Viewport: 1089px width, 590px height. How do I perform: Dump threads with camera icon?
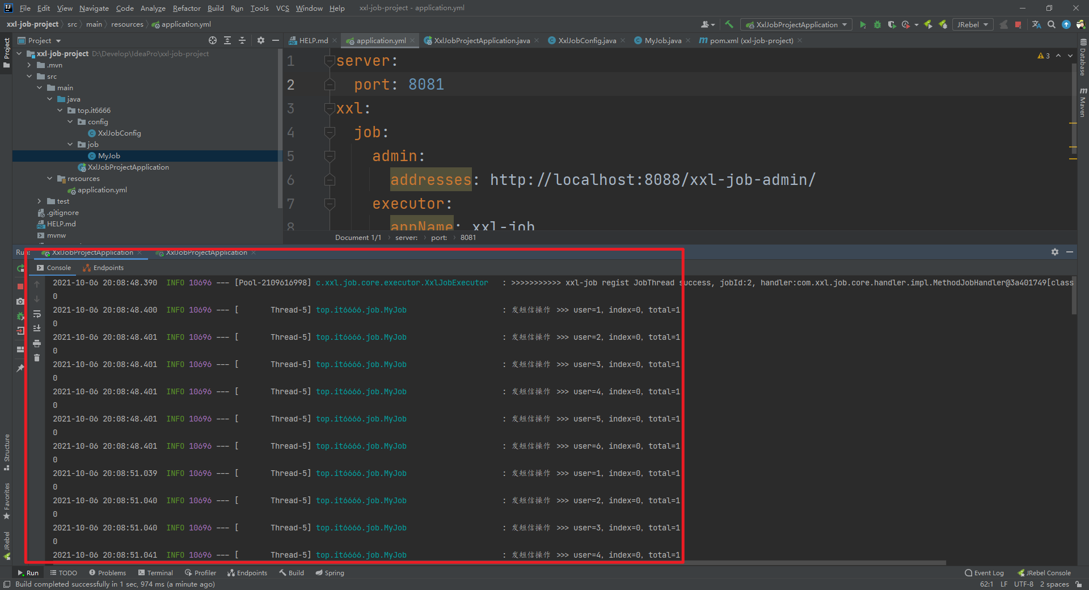[20, 301]
